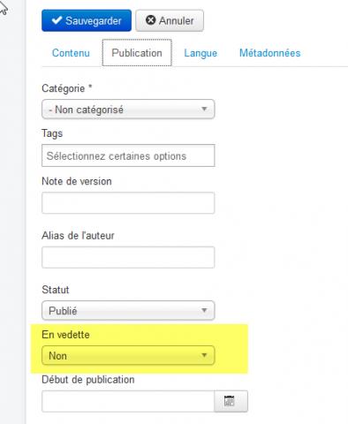This screenshot has width=348, height=424.
Task: Click the Sauvegarder button
Action: (87, 20)
